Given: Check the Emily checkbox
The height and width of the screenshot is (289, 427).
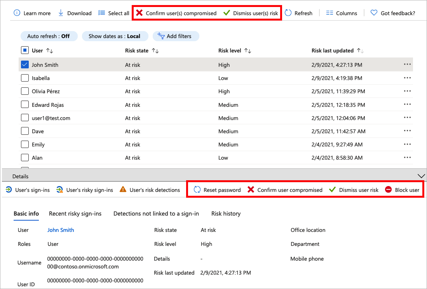Looking at the screenshot, I should click(x=25, y=144).
